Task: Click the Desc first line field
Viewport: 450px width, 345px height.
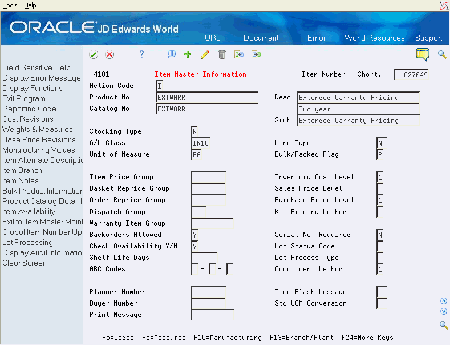Action: pyautogui.click(x=358, y=98)
